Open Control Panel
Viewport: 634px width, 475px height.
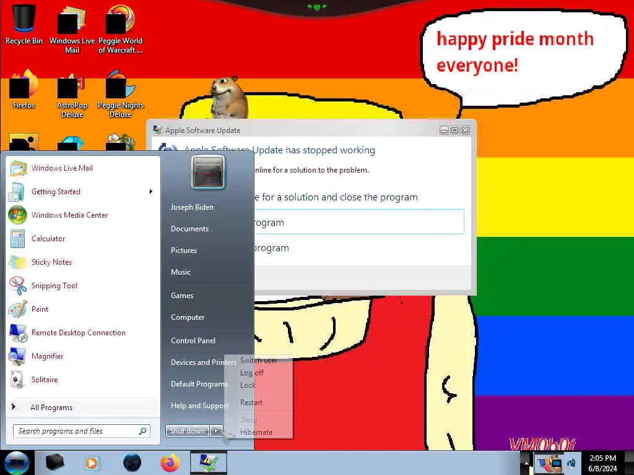[193, 341]
